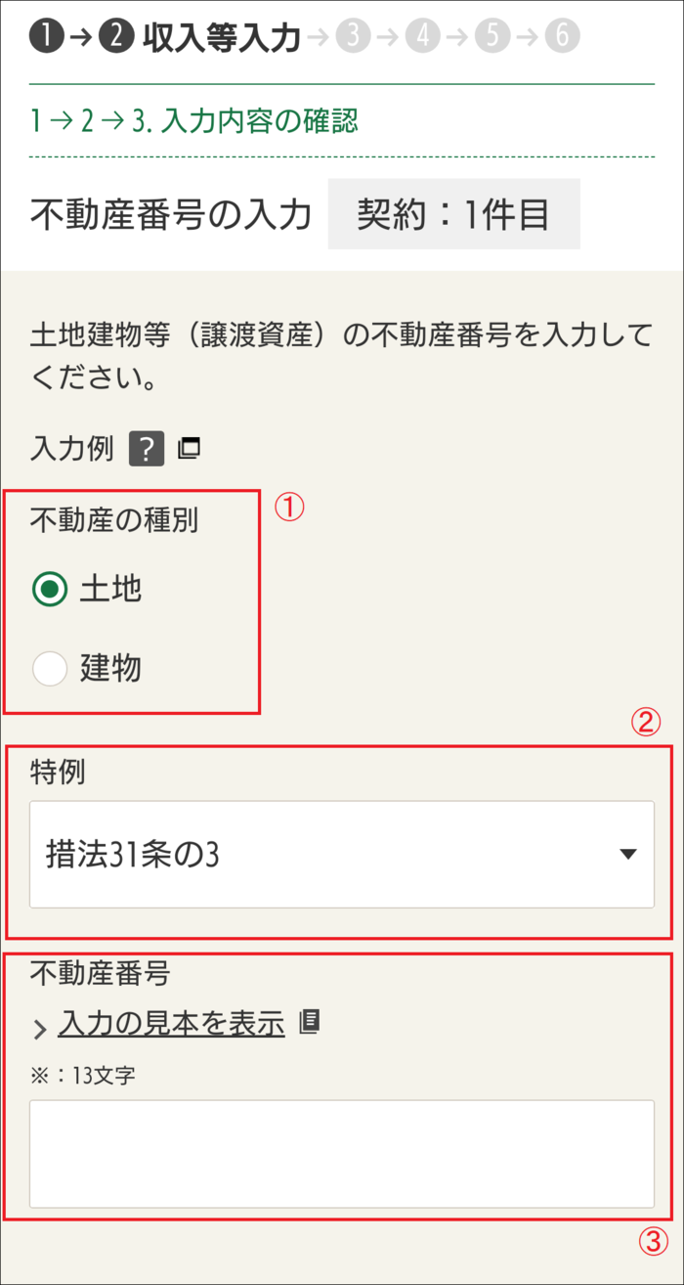Click step 2 収入等入力 heading
684x1285 pixels.
coord(221,37)
